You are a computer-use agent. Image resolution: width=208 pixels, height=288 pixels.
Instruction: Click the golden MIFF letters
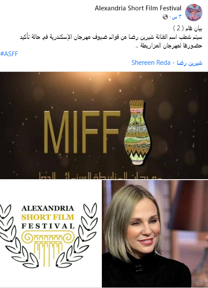pyautogui.click(x=82, y=132)
